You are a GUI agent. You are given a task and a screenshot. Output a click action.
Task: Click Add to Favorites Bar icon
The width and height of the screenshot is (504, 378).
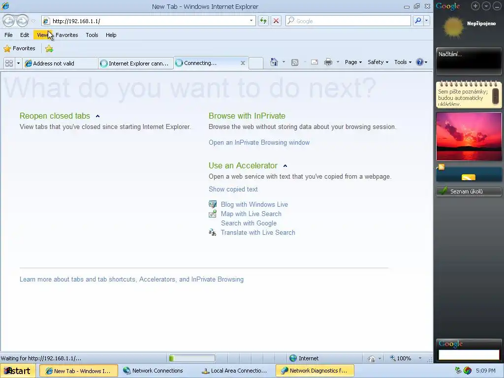(49, 49)
